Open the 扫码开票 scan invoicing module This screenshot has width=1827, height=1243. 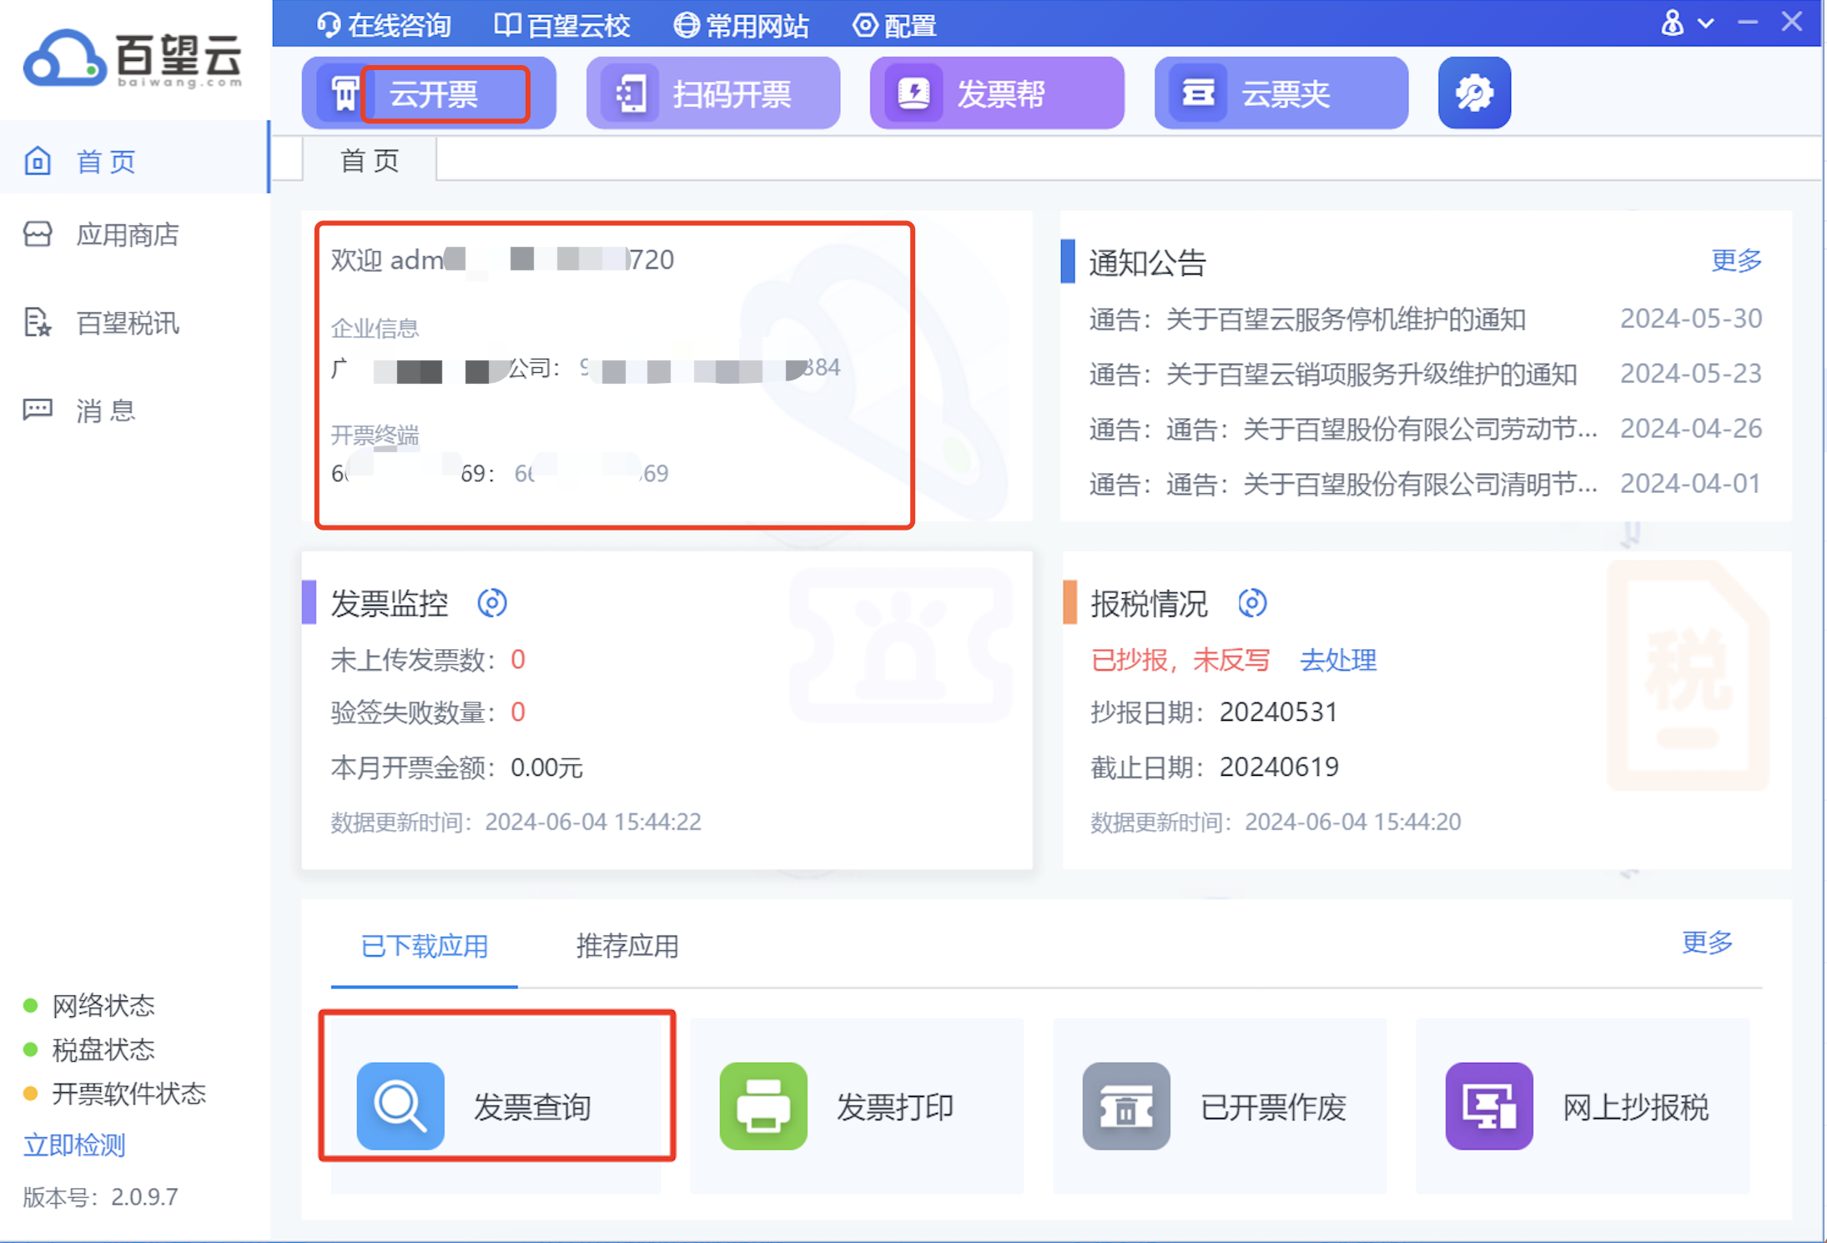[712, 93]
